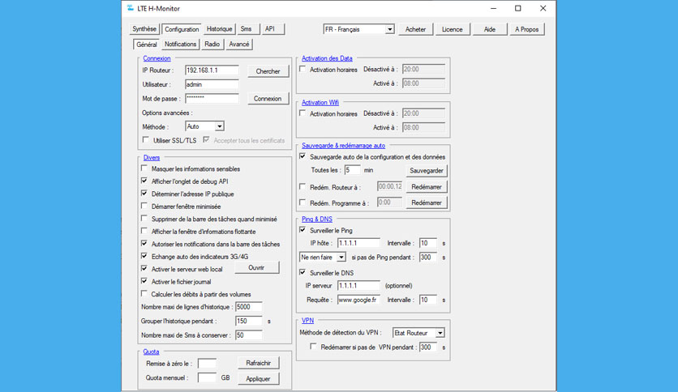Select the Général sub-tab
Screen dimensions: 678x392
(x=147, y=45)
